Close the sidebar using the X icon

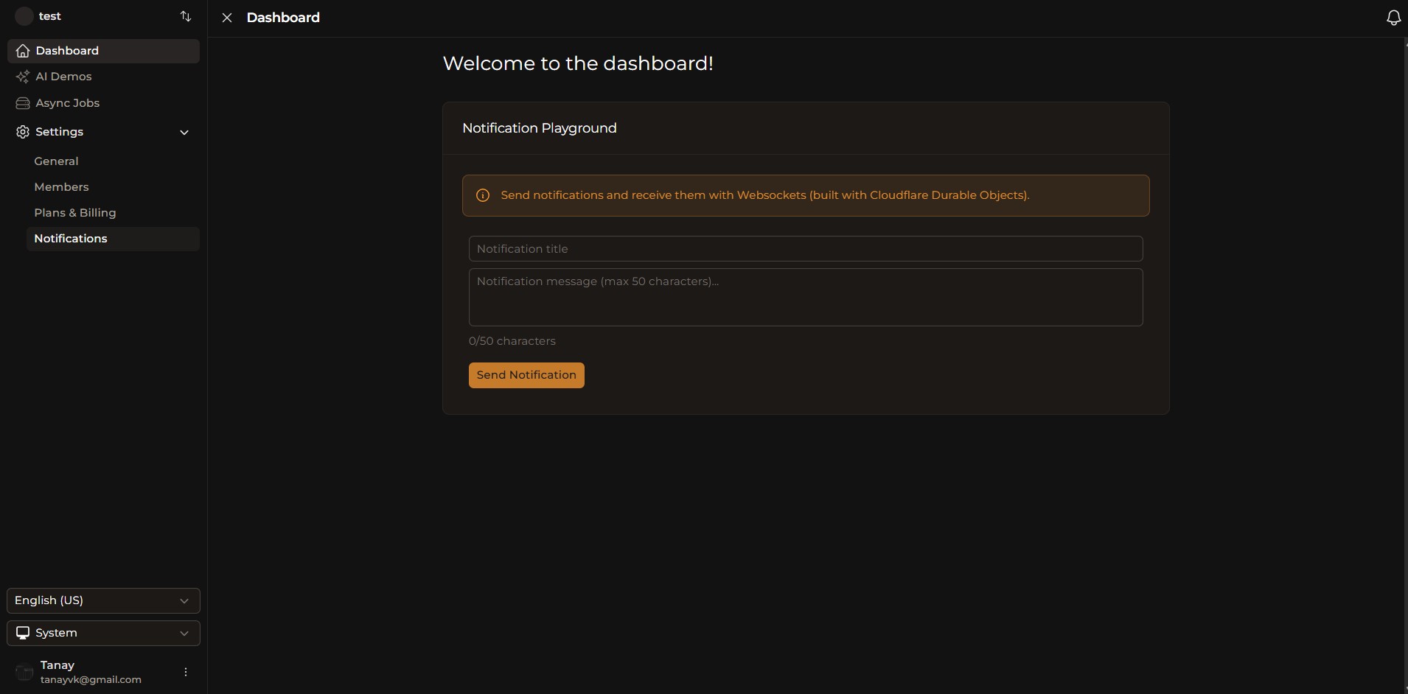[x=227, y=18]
